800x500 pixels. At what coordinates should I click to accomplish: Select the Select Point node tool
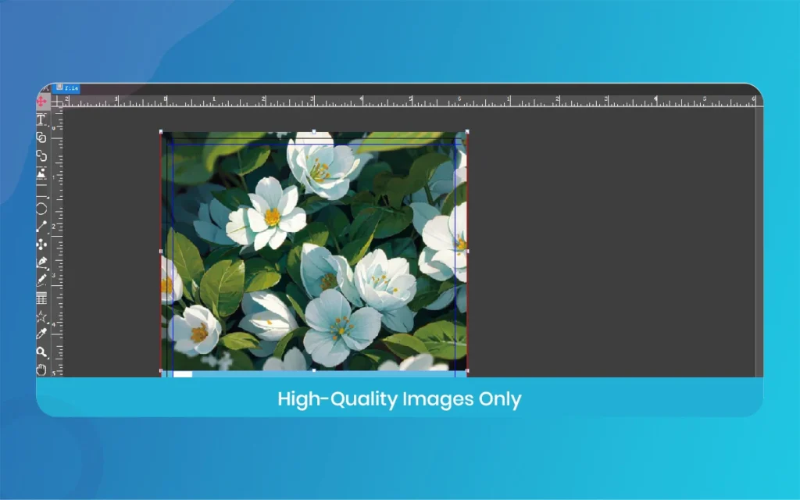tap(42, 245)
